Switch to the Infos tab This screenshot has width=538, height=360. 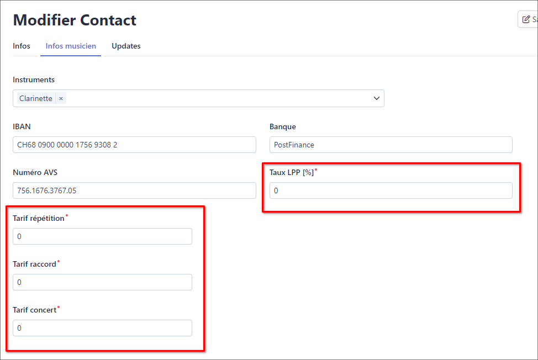point(22,46)
